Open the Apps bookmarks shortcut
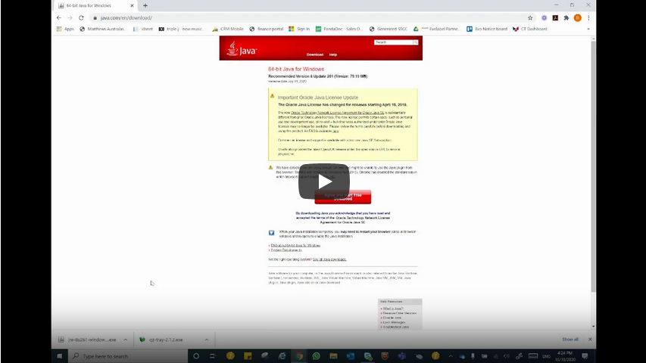 [x=65, y=29]
